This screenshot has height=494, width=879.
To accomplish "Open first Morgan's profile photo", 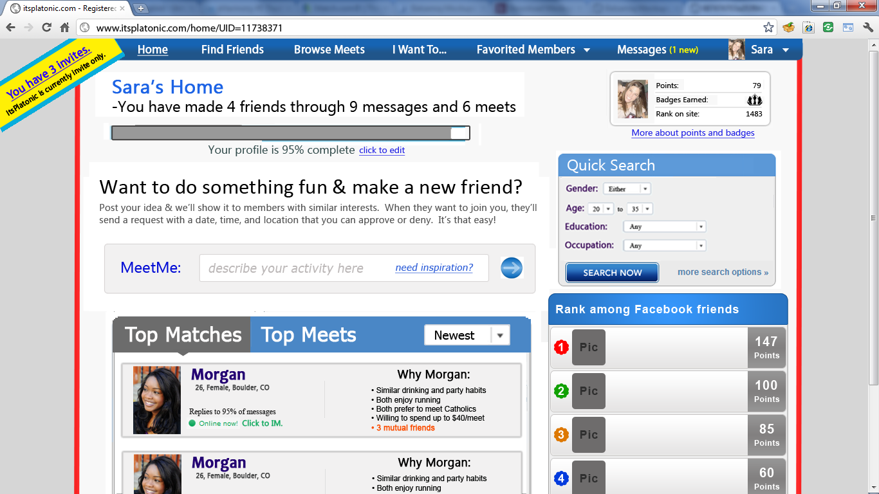I will [157, 400].
